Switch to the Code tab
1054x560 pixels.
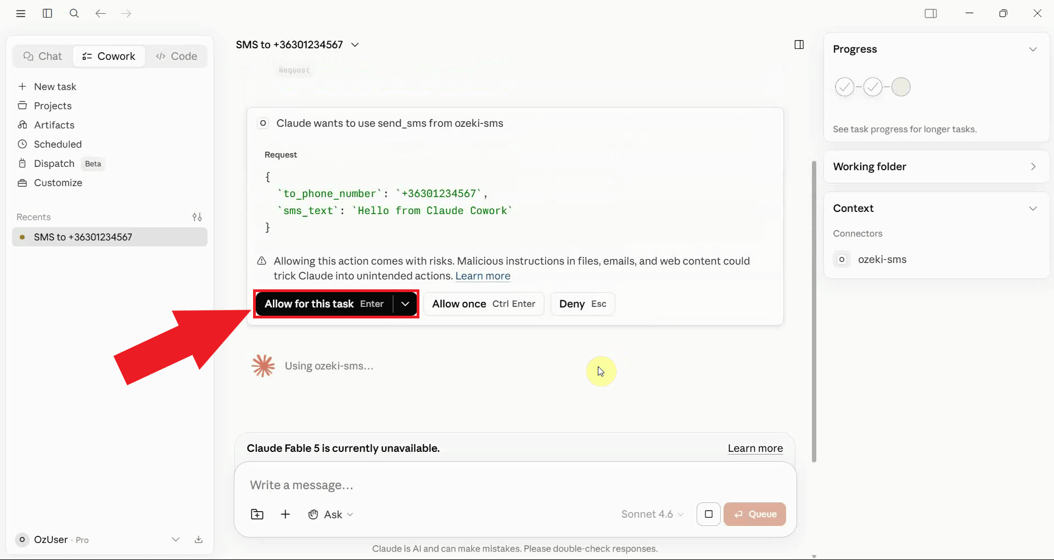[176, 56]
